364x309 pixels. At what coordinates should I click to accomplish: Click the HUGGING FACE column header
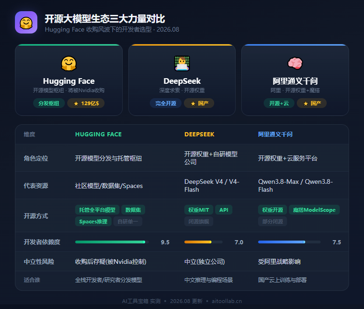98,134
